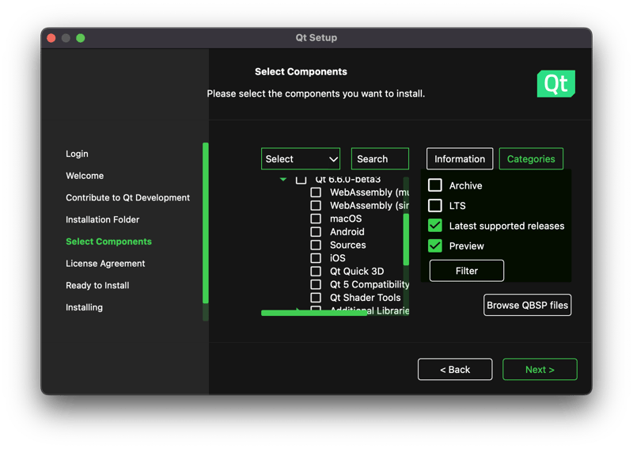Zoom the Qt Setup window with green button
The width and height of the screenshot is (633, 449).
click(x=81, y=38)
